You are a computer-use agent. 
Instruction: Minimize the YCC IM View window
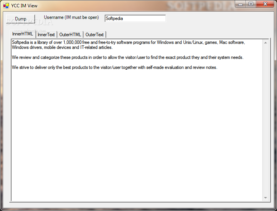click(x=240, y=4)
